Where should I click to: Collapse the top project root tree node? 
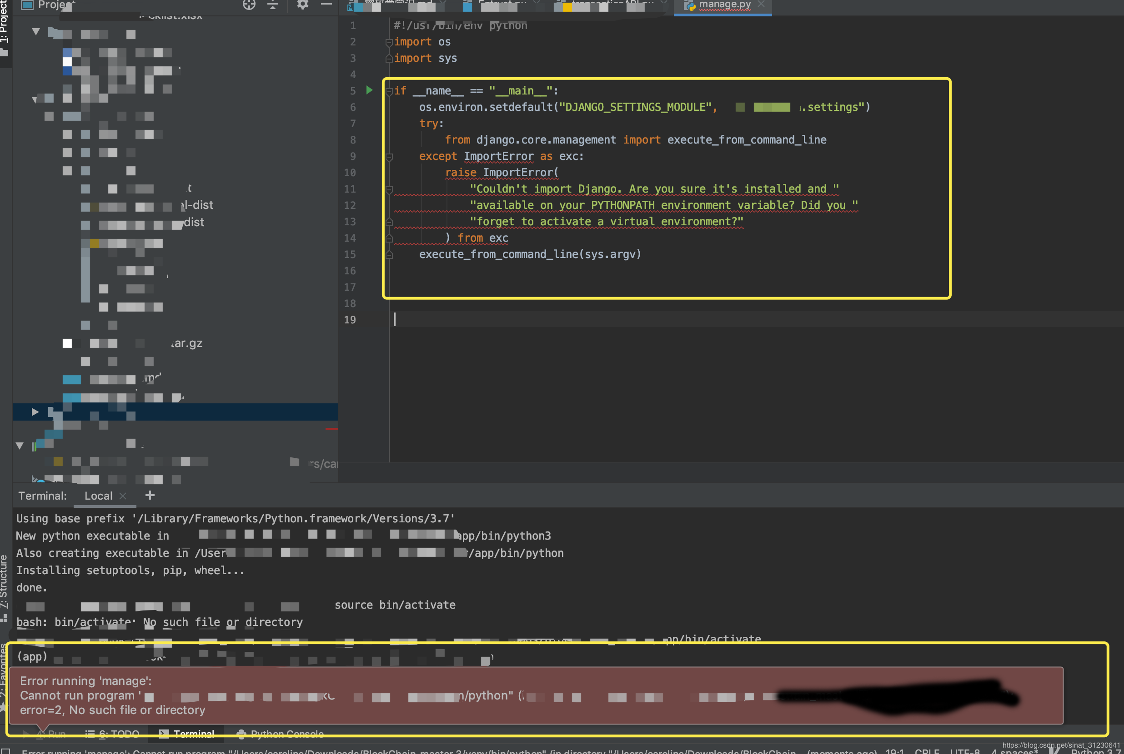click(x=35, y=32)
